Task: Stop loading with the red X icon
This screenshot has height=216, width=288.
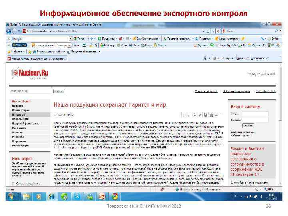Action: click(218, 31)
